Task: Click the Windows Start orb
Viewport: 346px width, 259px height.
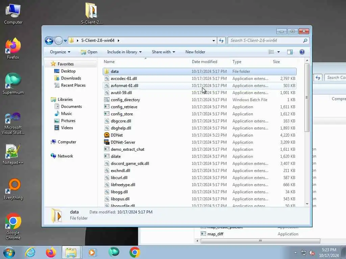Action: [9, 252]
